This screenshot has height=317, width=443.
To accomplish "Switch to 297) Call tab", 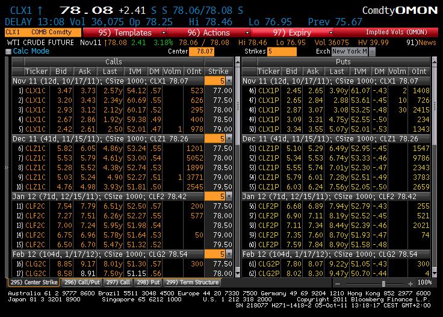I will click(x=119, y=282).
